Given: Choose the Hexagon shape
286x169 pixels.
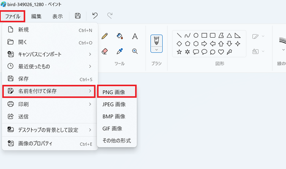Looking at the screenshot, I should 196,44.
